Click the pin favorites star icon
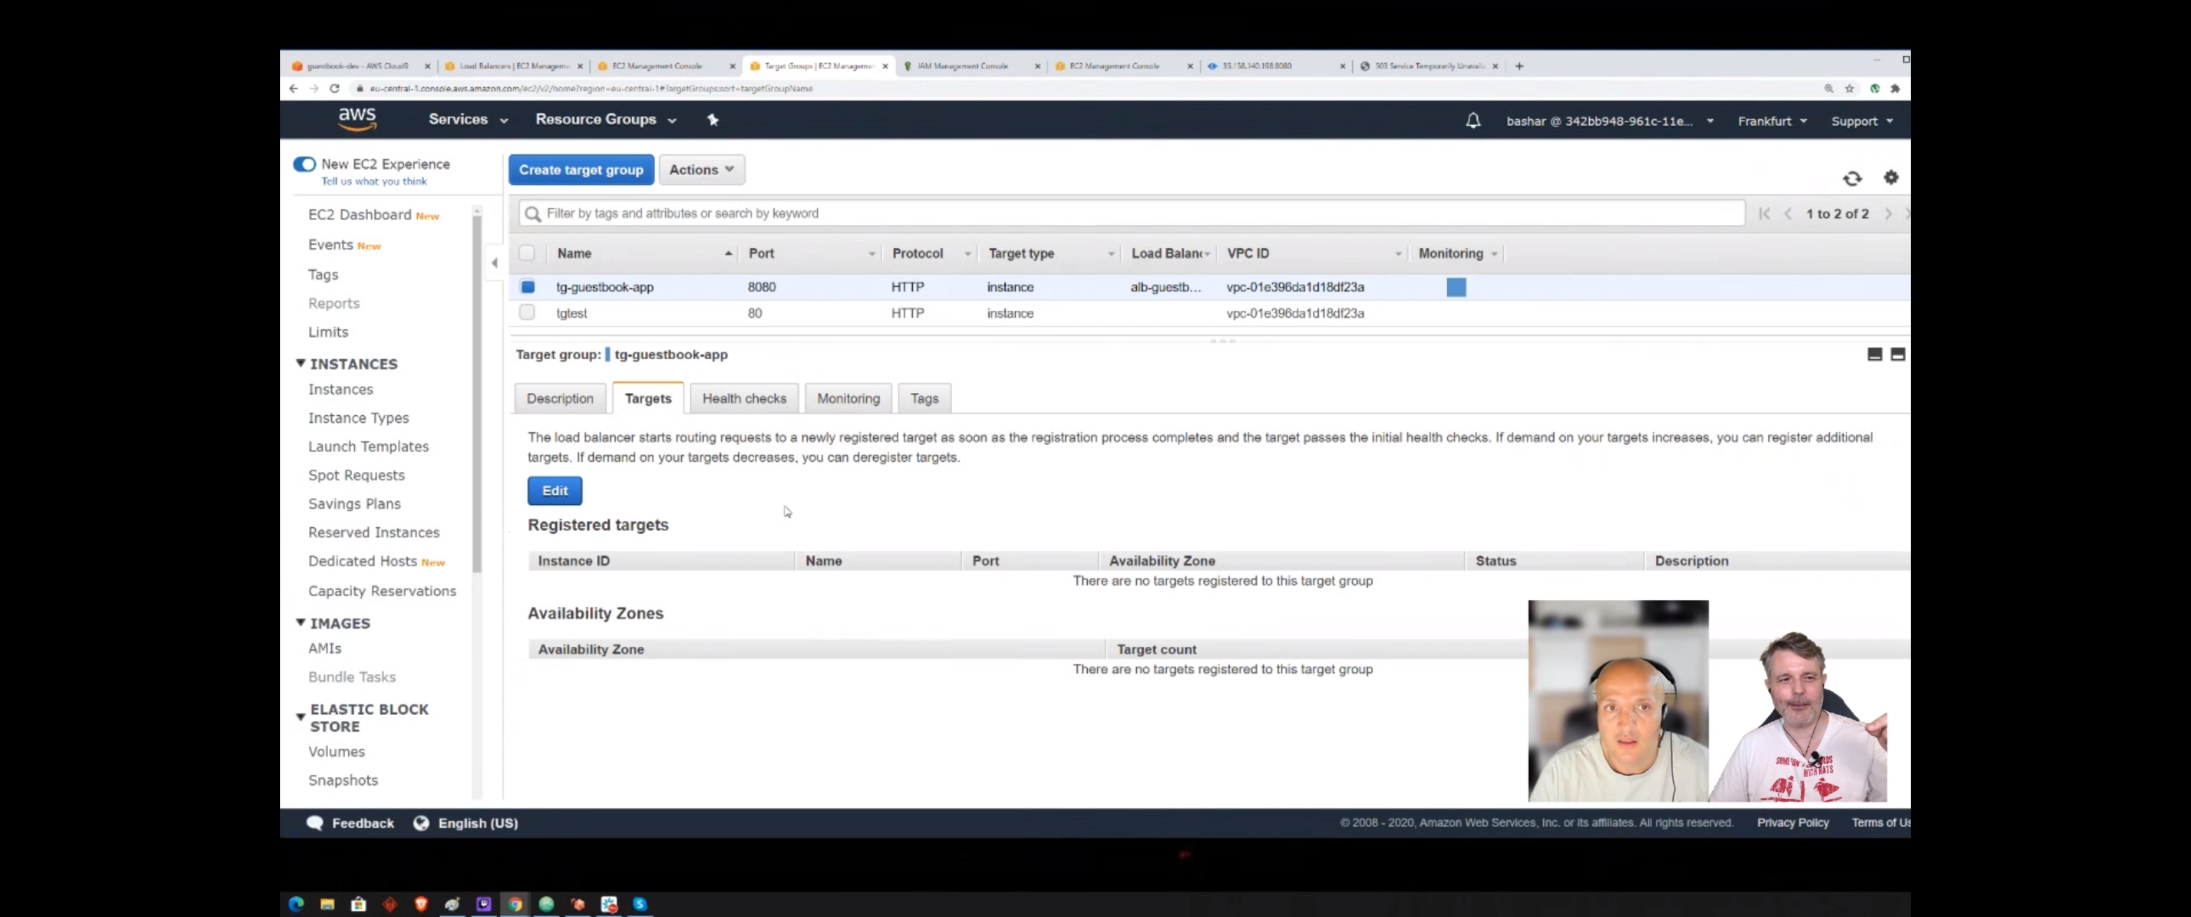The image size is (2191, 917). point(713,120)
